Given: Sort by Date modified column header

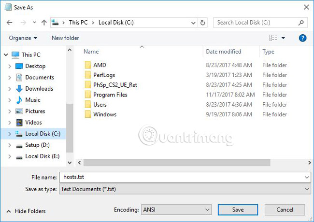Looking at the screenshot, I should (224, 52).
